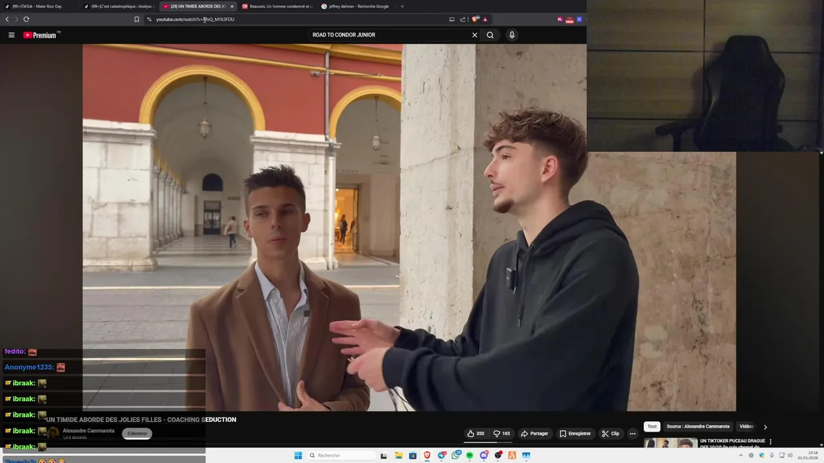824x463 pixels.
Task: Save video with Enregistrer button
Action: pyautogui.click(x=576, y=433)
